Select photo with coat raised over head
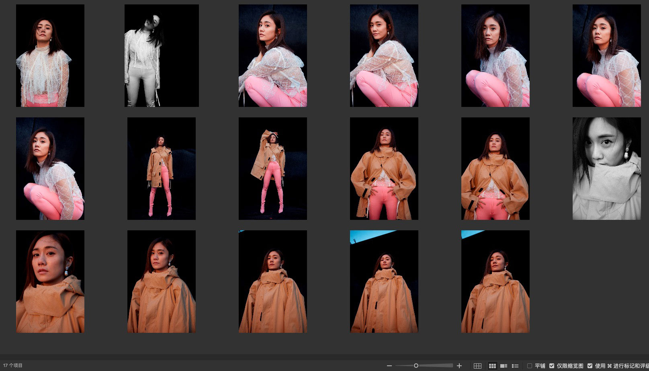649x371 pixels. 272,168
